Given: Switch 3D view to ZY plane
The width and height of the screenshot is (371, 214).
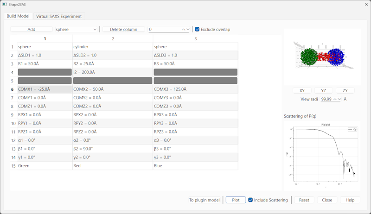Looking at the screenshot, I should click(x=345, y=91).
